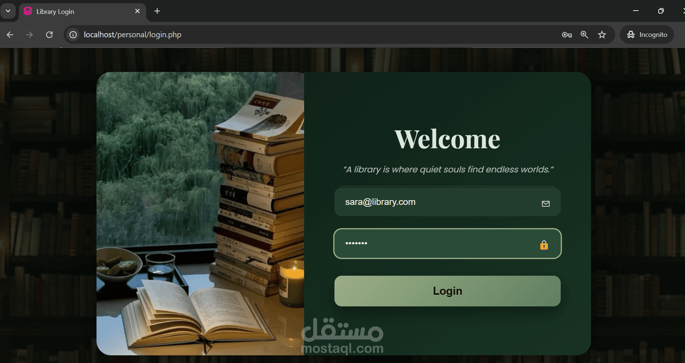
Task: Reload the login page
Action: click(49, 35)
